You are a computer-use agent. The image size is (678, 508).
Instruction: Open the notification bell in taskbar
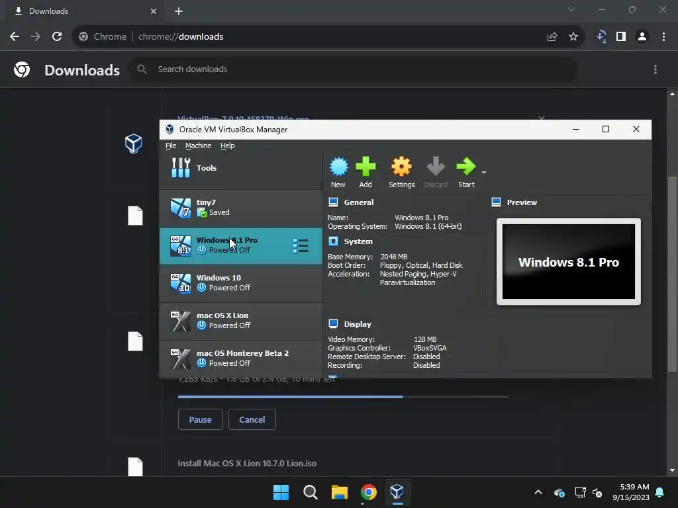click(660, 492)
